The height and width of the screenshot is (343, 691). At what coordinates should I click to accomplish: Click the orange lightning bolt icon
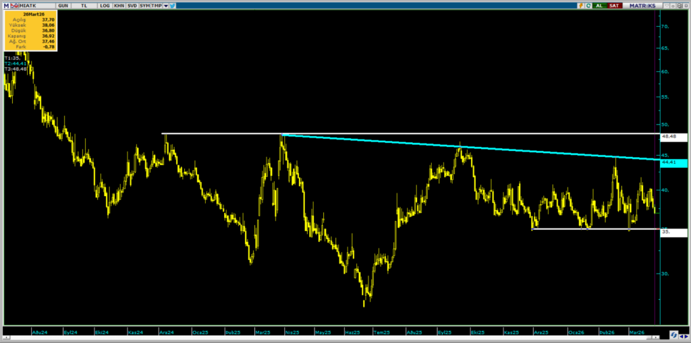(581, 5)
